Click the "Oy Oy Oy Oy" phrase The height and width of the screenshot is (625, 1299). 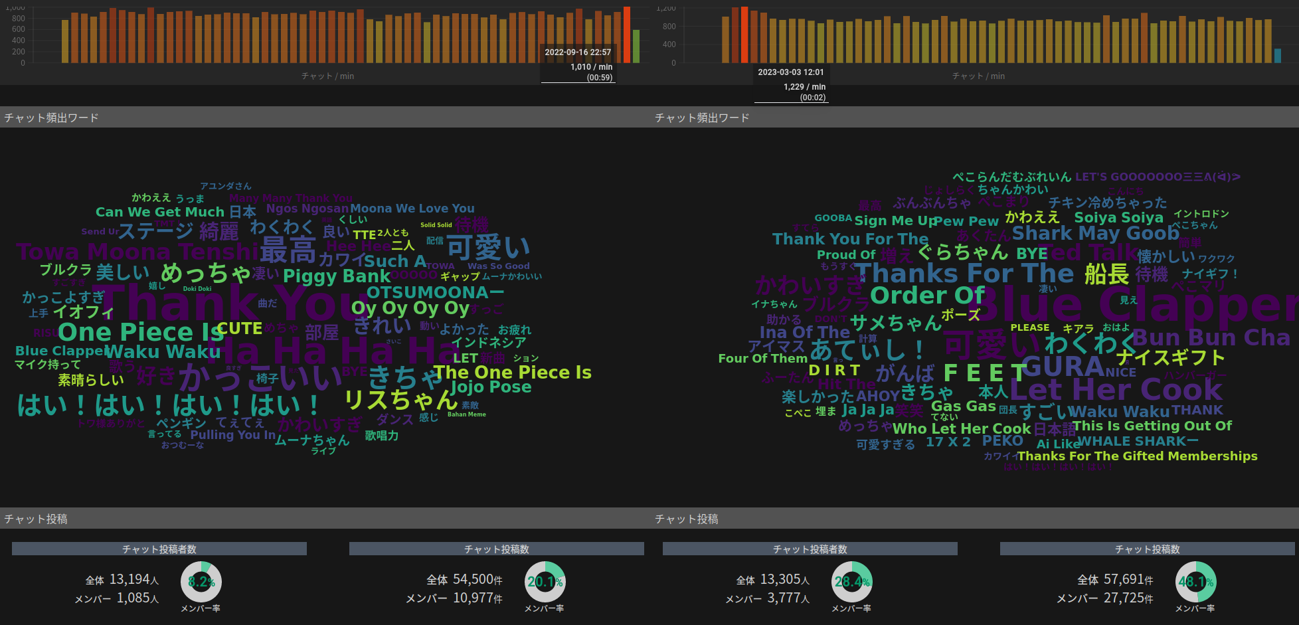point(410,308)
